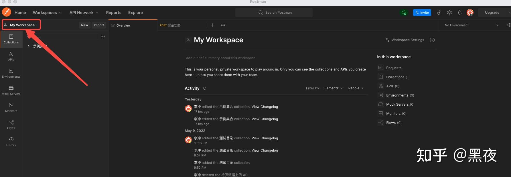
Task: Open Environments (0) in this workspace
Action: click(x=400, y=95)
